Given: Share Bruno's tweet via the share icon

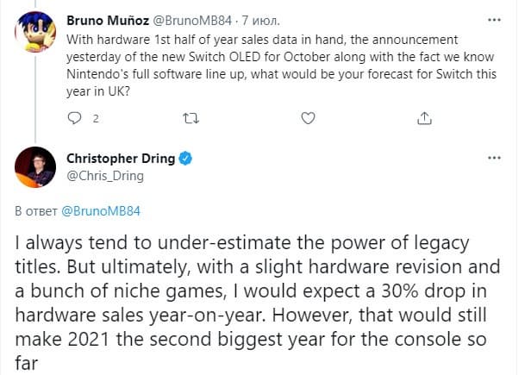Looking at the screenshot, I should [x=423, y=116].
